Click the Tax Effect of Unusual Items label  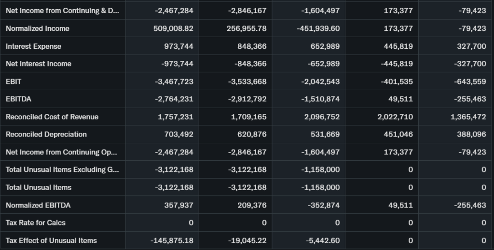point(51,240)
